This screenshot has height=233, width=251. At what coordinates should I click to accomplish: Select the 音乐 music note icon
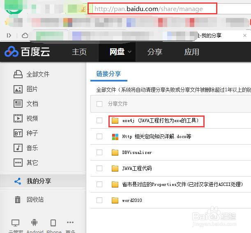coord(18,148)
